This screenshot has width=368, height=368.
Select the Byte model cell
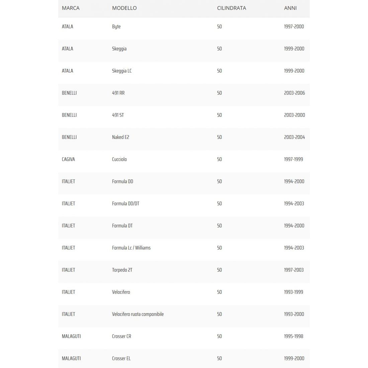point(116,27)
